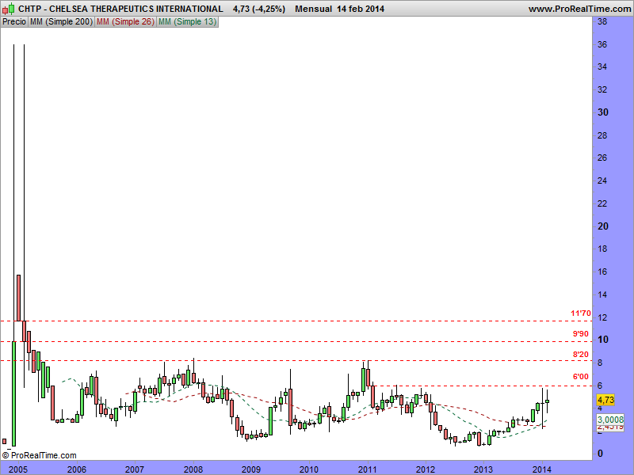Screen dimensions: 634x475
Task: Click the 30 mark on price axis
Action: [602, 112]
